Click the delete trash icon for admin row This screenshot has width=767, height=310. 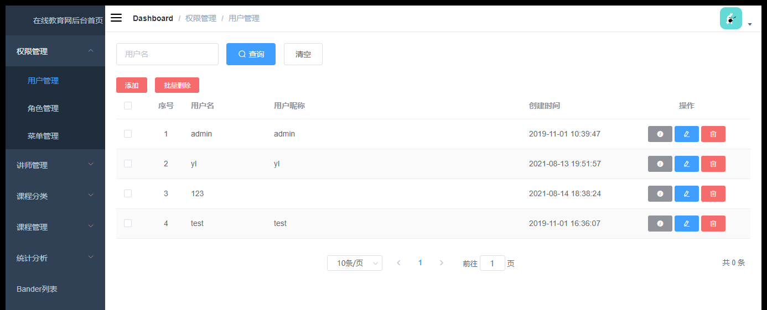pyautogui.click(x=713, y=134)
